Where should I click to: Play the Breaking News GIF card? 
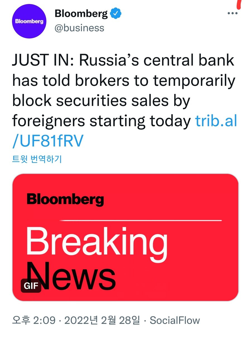(126, 237)
